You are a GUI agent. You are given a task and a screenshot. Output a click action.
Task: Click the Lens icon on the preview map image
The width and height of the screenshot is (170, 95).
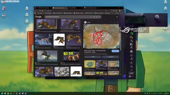(x=86, y=46)
